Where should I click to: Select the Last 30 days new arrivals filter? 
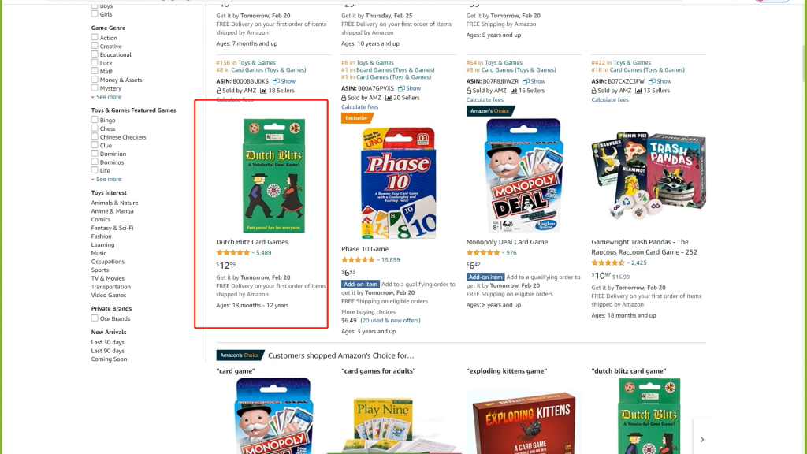[107, 342]
